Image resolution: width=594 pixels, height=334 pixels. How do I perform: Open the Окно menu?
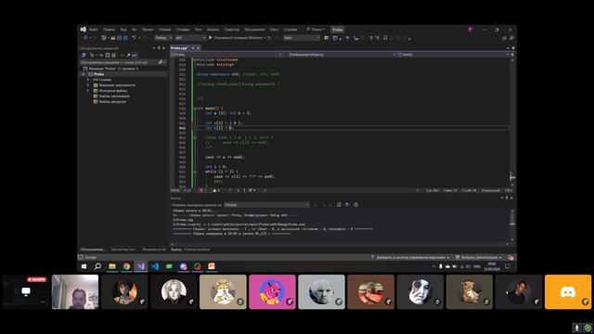pyautogui.click(x=274, y=30)
